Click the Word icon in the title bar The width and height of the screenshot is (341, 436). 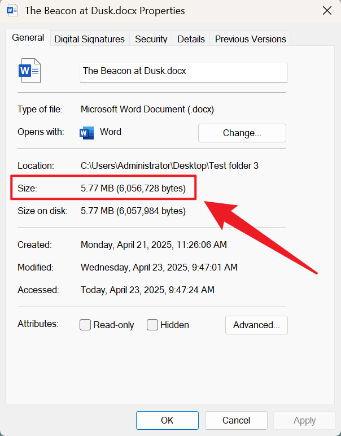click(12, 11)
